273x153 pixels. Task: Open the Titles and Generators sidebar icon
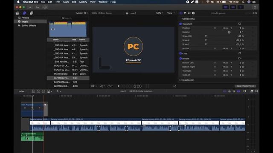point(32,13)
